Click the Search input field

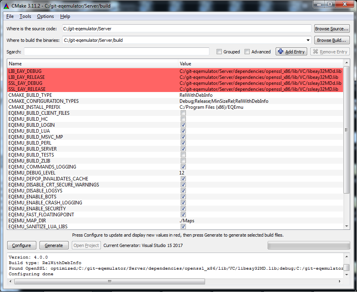pos(116,52)
